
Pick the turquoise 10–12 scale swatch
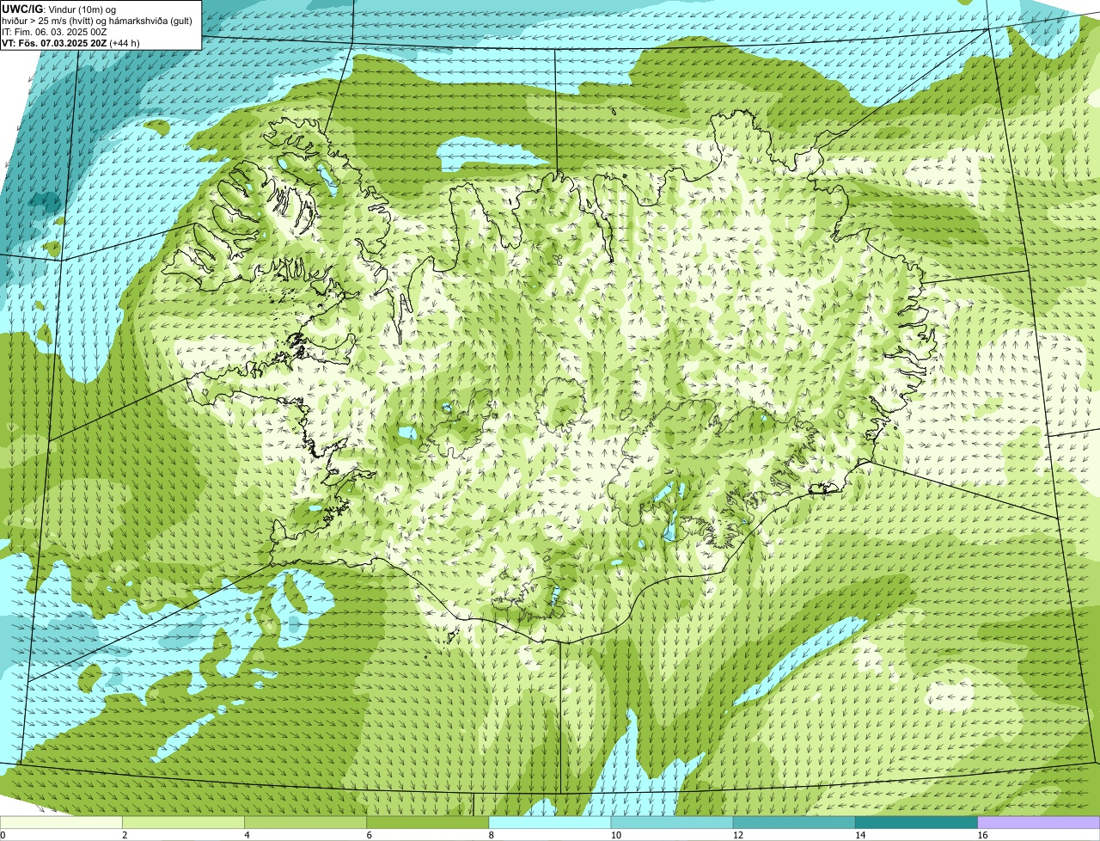[672, 822]
